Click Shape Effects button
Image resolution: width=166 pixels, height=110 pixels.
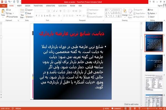pyautogui.click(x=139, y=17)
